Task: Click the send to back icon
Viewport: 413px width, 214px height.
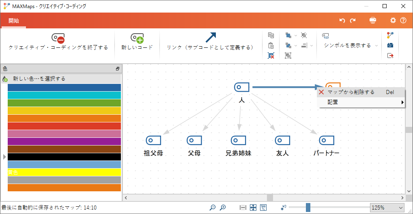Action: (288, 45)
